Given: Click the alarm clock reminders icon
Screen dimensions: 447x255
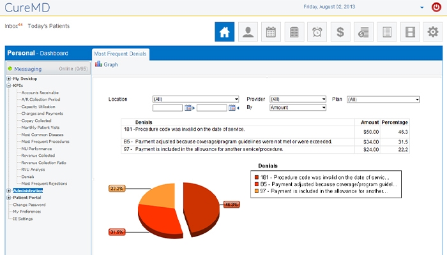Looking at the screenshot, I should coord(317,31).
